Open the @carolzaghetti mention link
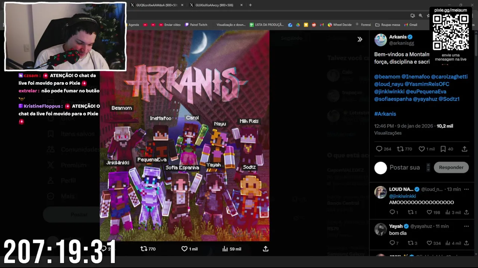Screen dimensions: 478x268 [x=449, y=77]
